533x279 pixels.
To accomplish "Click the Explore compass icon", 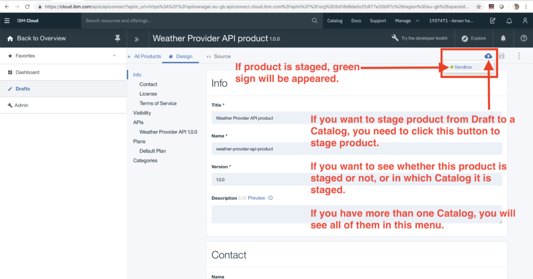I will pyautogui.click(x=465, y=39).
